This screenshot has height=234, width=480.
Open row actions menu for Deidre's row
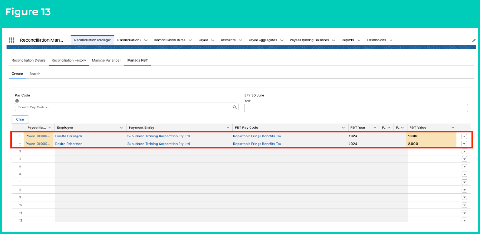coord(464,144)
